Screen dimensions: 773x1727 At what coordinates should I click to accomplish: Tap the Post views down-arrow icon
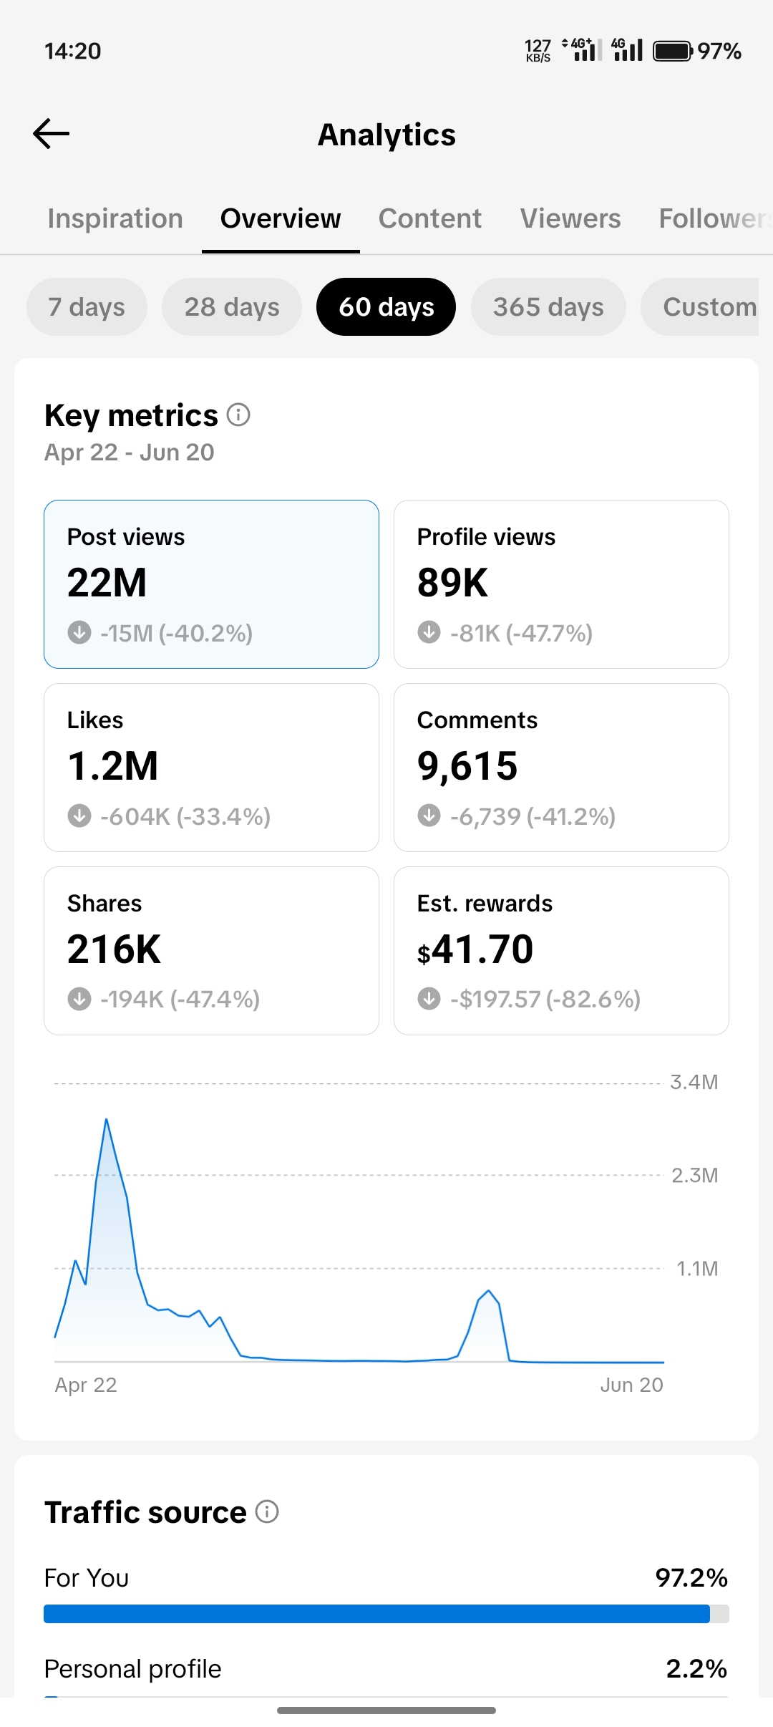point(79,632)
